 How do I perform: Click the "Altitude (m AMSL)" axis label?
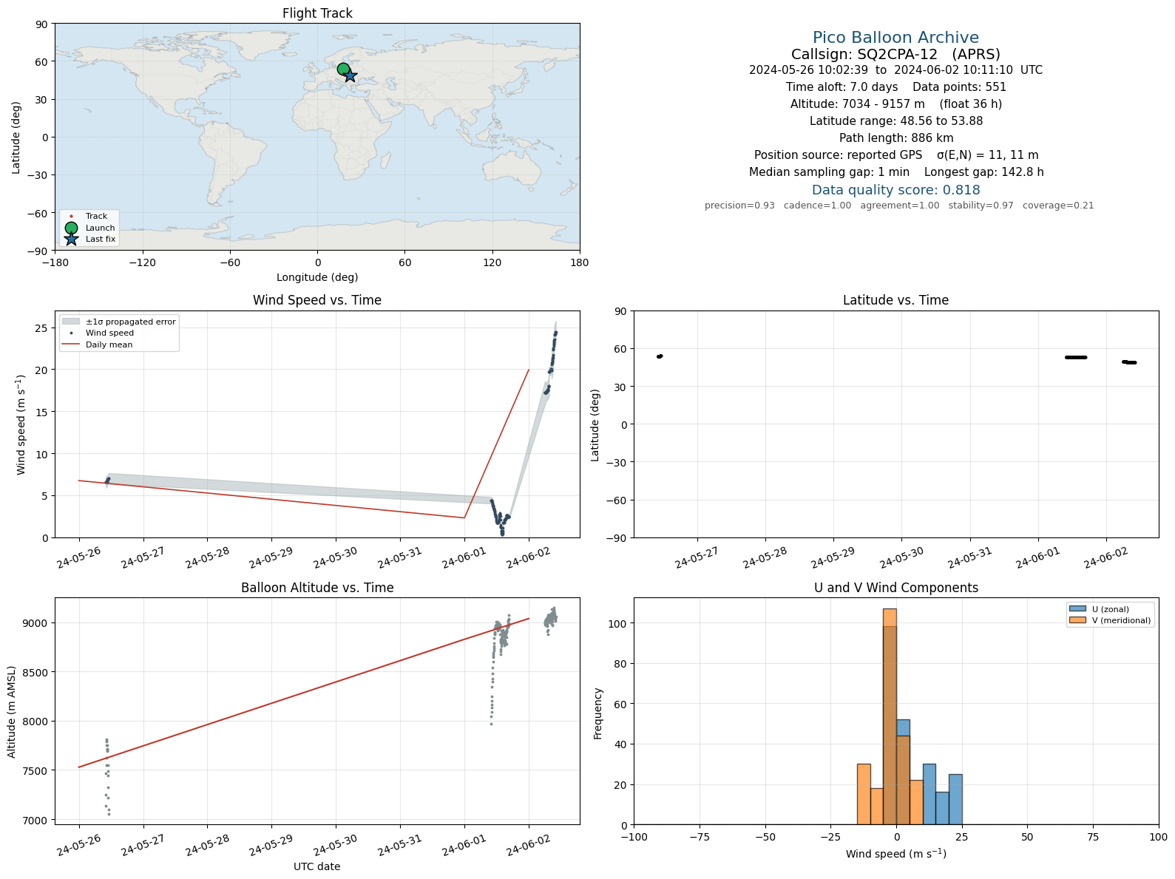point(11,711)
